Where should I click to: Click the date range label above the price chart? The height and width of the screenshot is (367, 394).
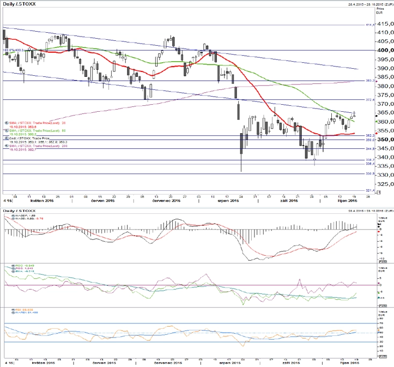370,4
